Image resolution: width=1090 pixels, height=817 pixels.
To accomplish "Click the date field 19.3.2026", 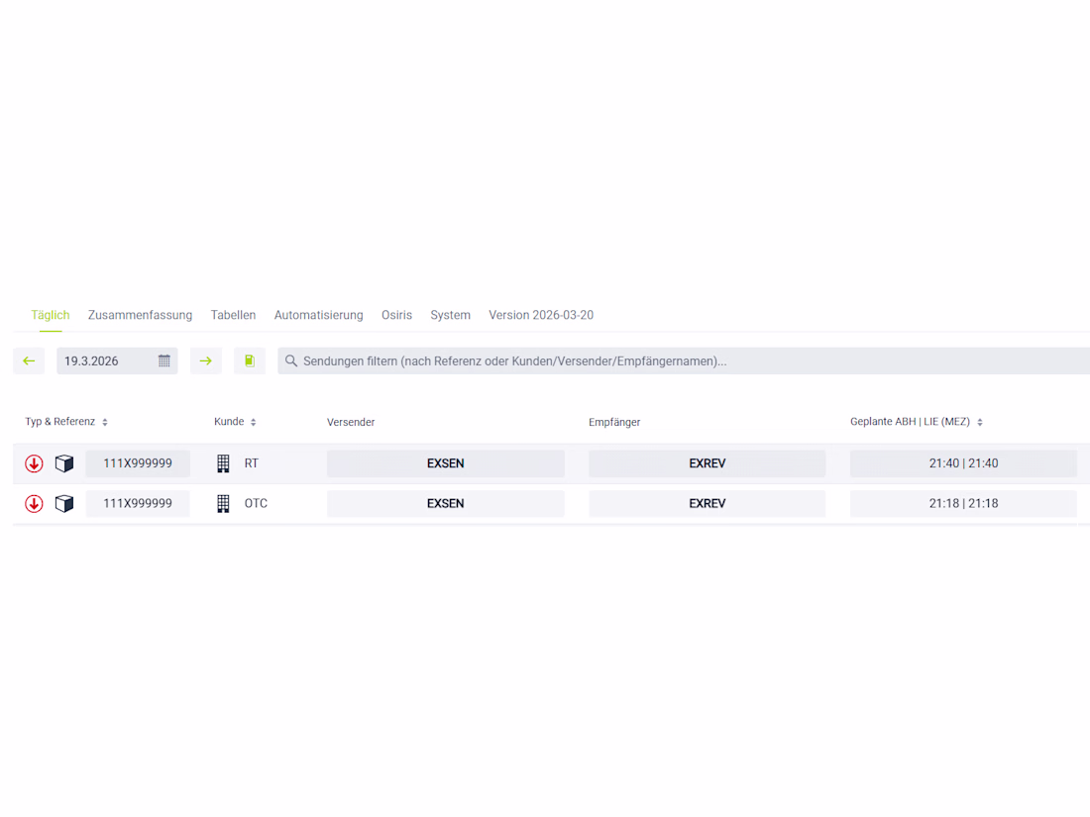I will point(117,360).
